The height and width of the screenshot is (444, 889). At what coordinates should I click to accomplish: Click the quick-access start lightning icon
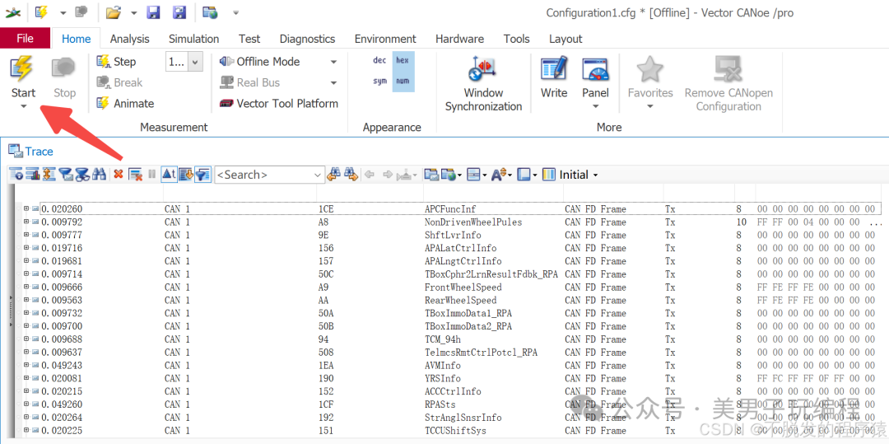[41, 12]
